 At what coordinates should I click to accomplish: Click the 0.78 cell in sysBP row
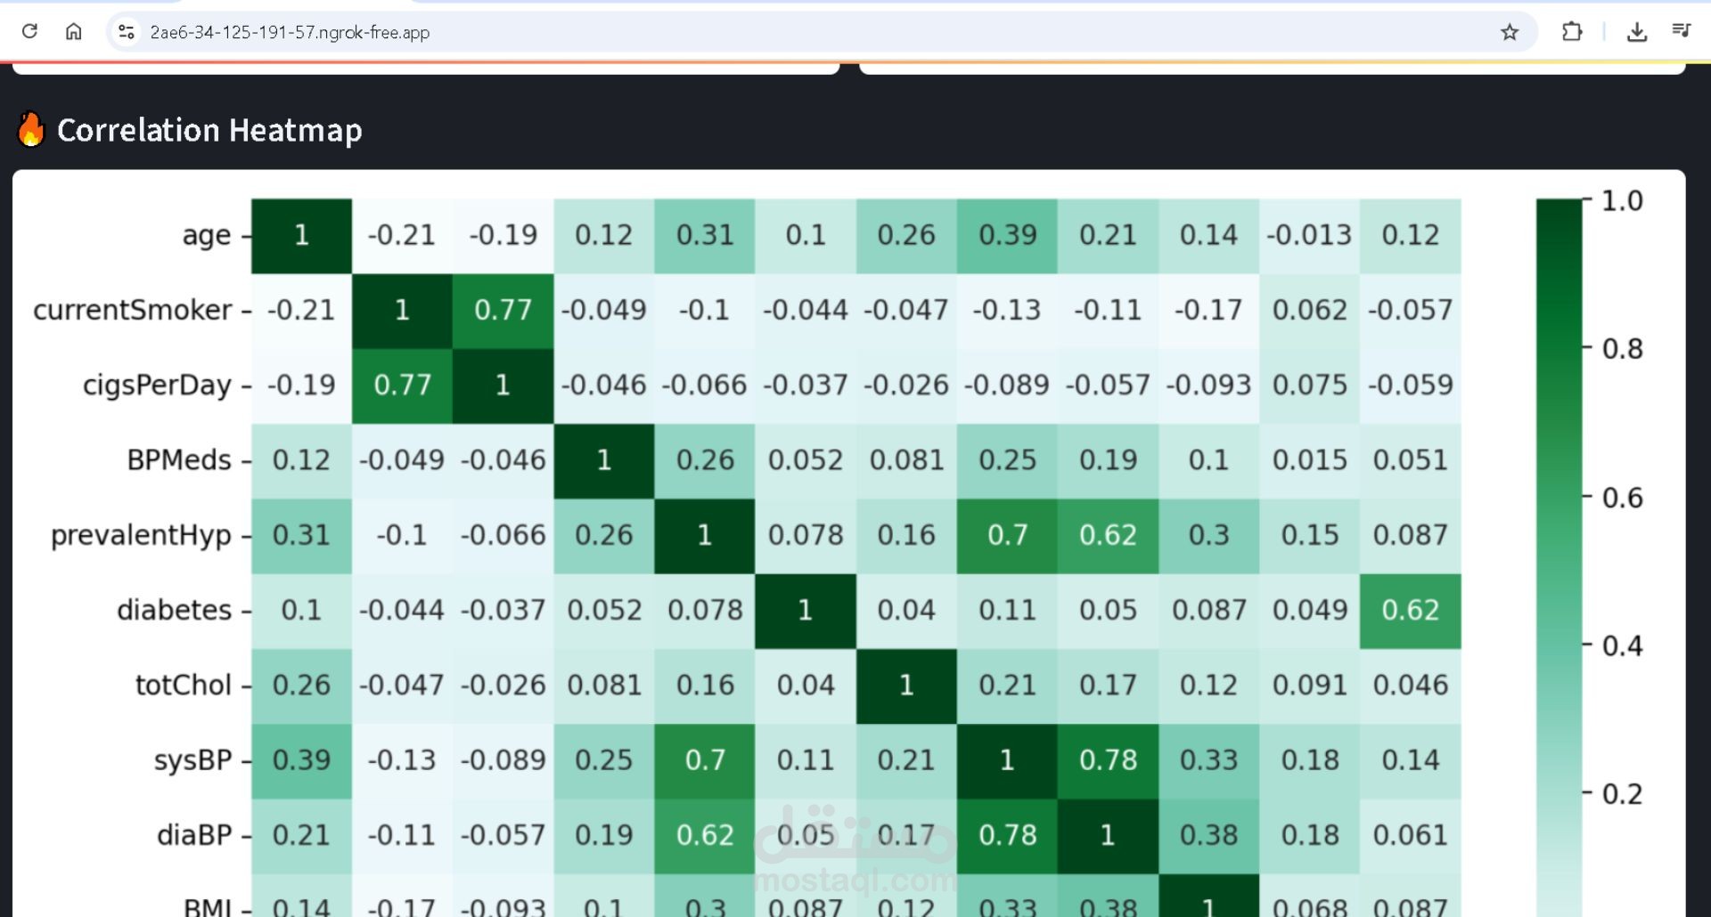(1108, 761)
